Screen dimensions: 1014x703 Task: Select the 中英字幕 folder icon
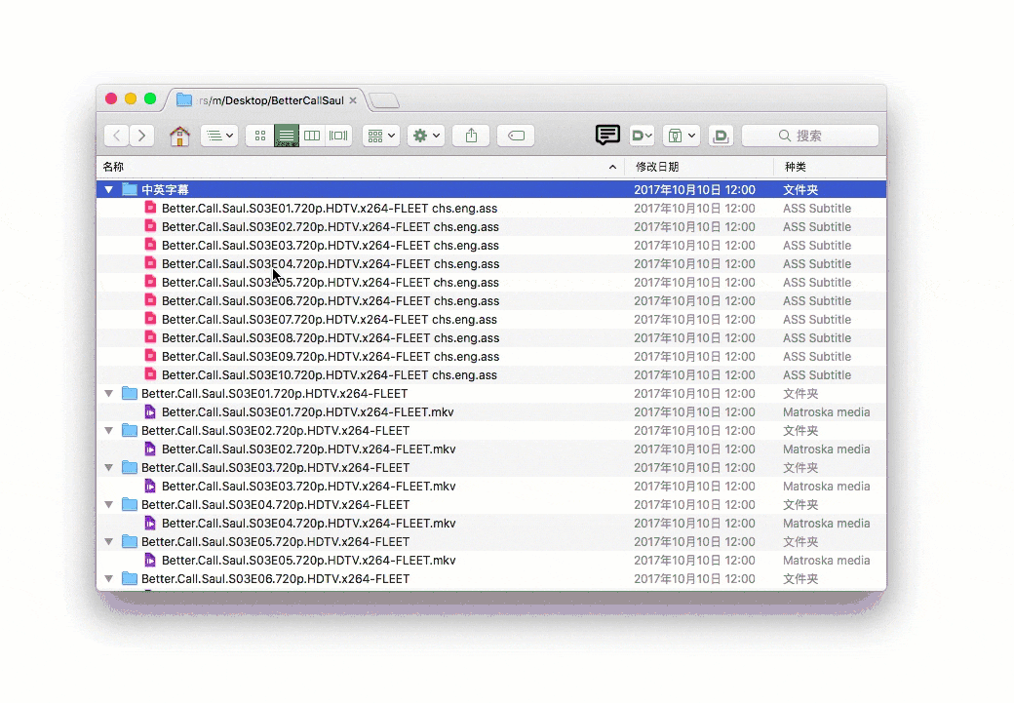click(130, 189)
